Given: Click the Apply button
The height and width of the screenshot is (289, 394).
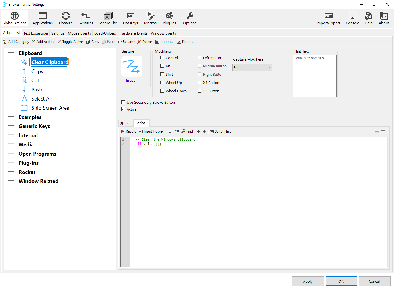Looking at the screenshot, I should click(x=308, y=281).
